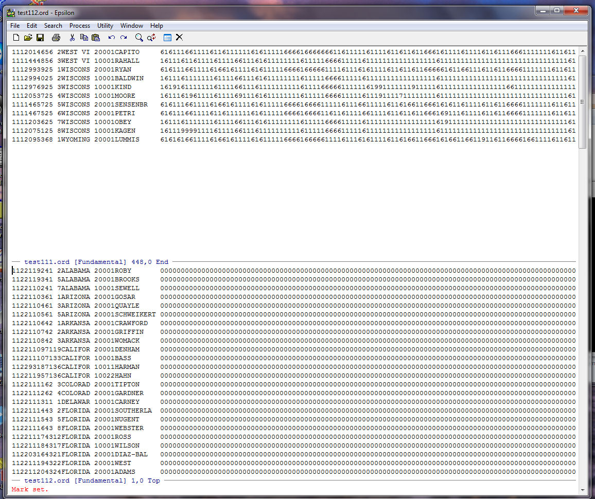Click the scrollbar down arrow at bottom right
595x499 pixels.
[583, 490]
